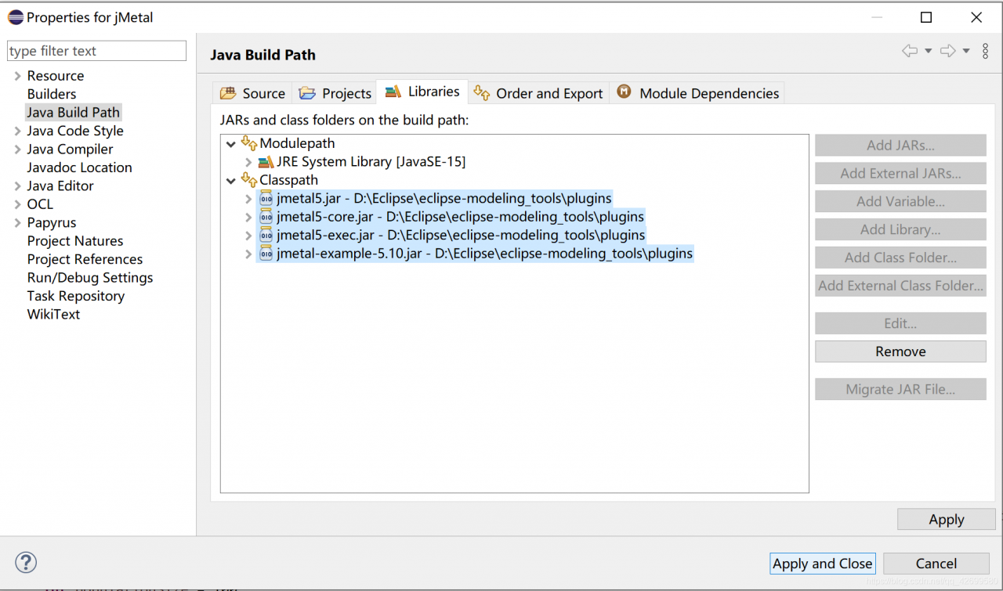Screen dimensions: 1003x591
Task: Expand the Java Editor category
Action: pos(17,186)
